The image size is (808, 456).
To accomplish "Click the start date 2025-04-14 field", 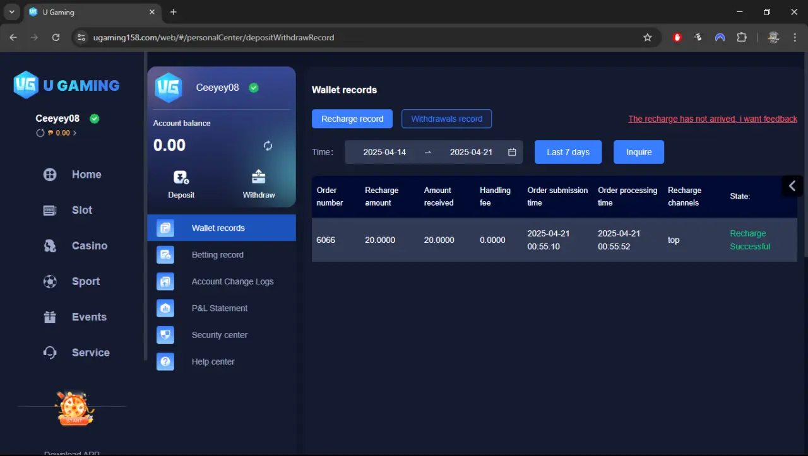I will pos(384,152).
